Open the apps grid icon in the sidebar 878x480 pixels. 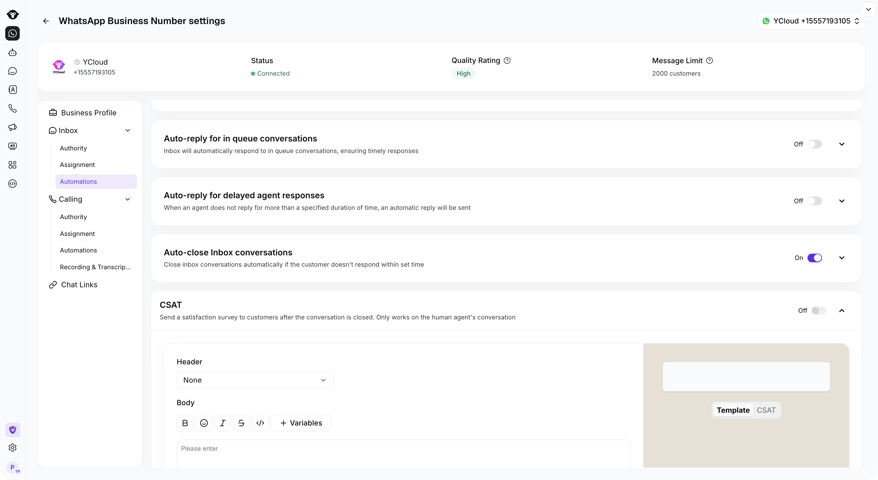12,165
